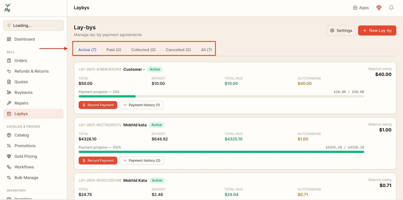Click the 100% payment progress bar
Viewport: 403px width, 200px height.
(221, 152)
